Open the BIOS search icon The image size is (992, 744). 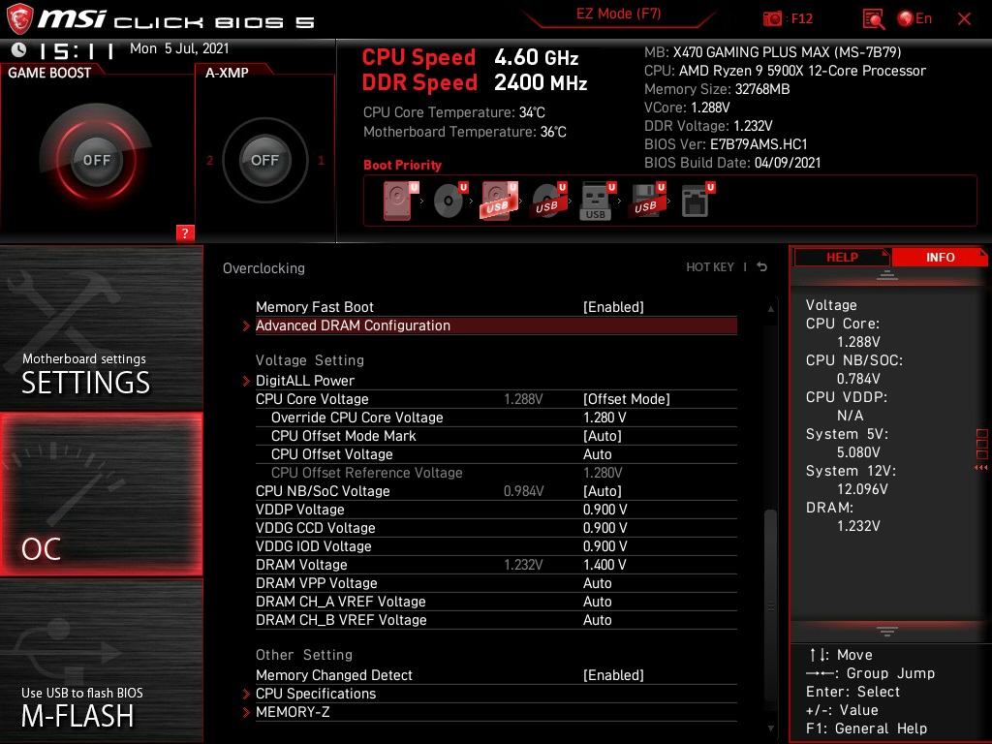tap(873, 19)
